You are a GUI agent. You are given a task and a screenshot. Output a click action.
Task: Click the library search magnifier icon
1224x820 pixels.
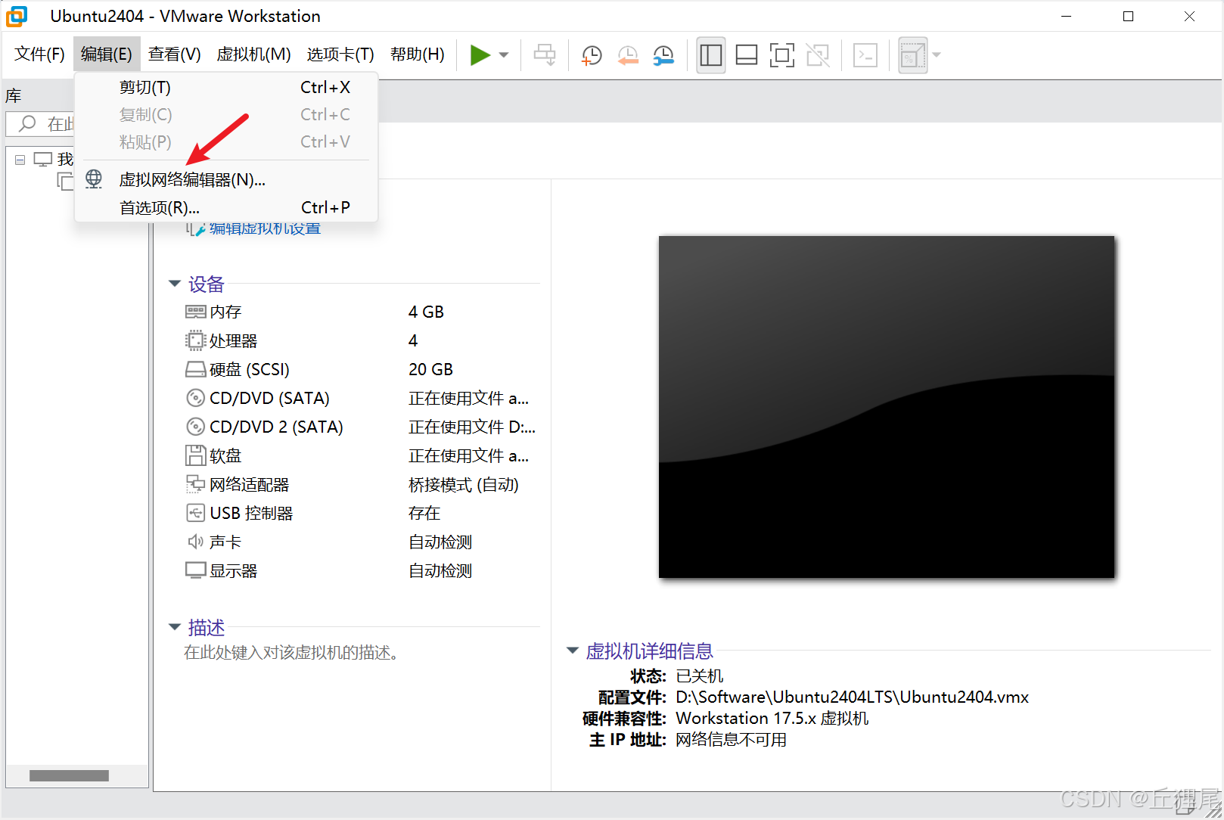pos(27,123)
